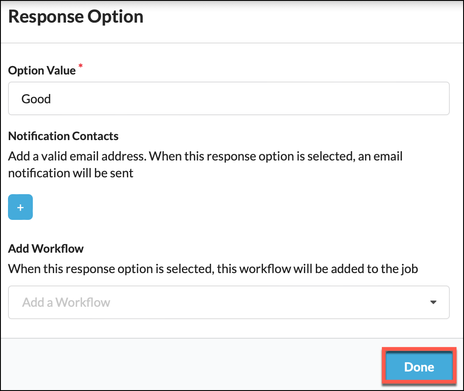Confirm the response option with Done

tap(418, 367)
